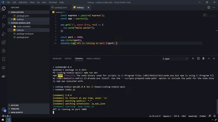Click the feedback icon in status bar
The width and height of the screenshot is (218, 122).
(x=210, y=116)
